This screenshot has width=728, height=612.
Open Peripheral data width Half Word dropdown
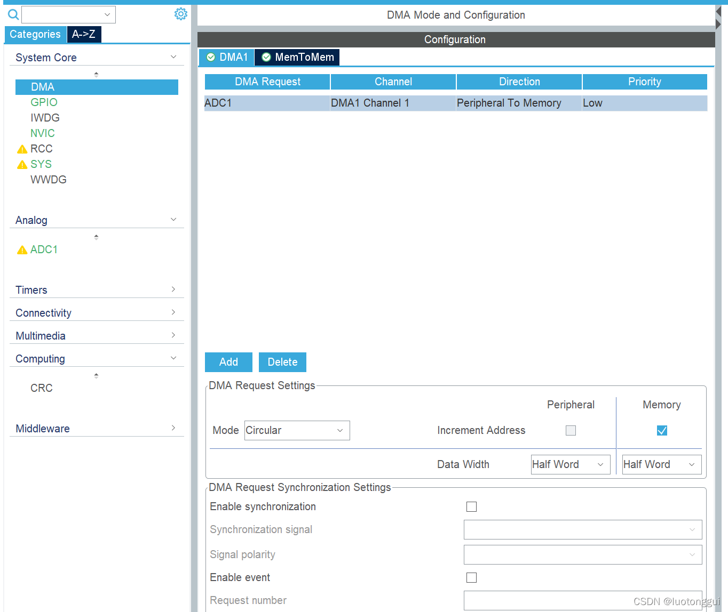pos(571,464)
